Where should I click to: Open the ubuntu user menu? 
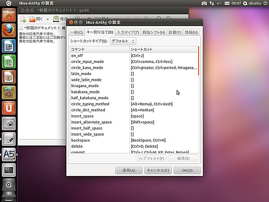252,3
